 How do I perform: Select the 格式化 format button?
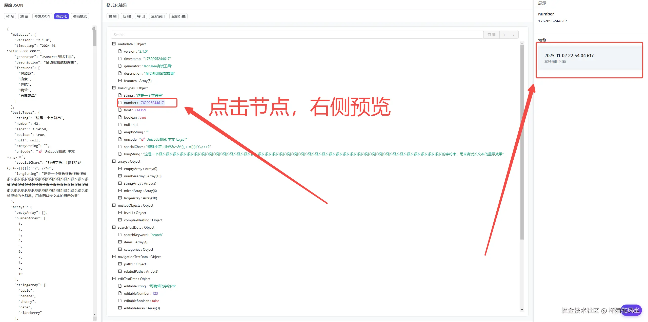61,16
